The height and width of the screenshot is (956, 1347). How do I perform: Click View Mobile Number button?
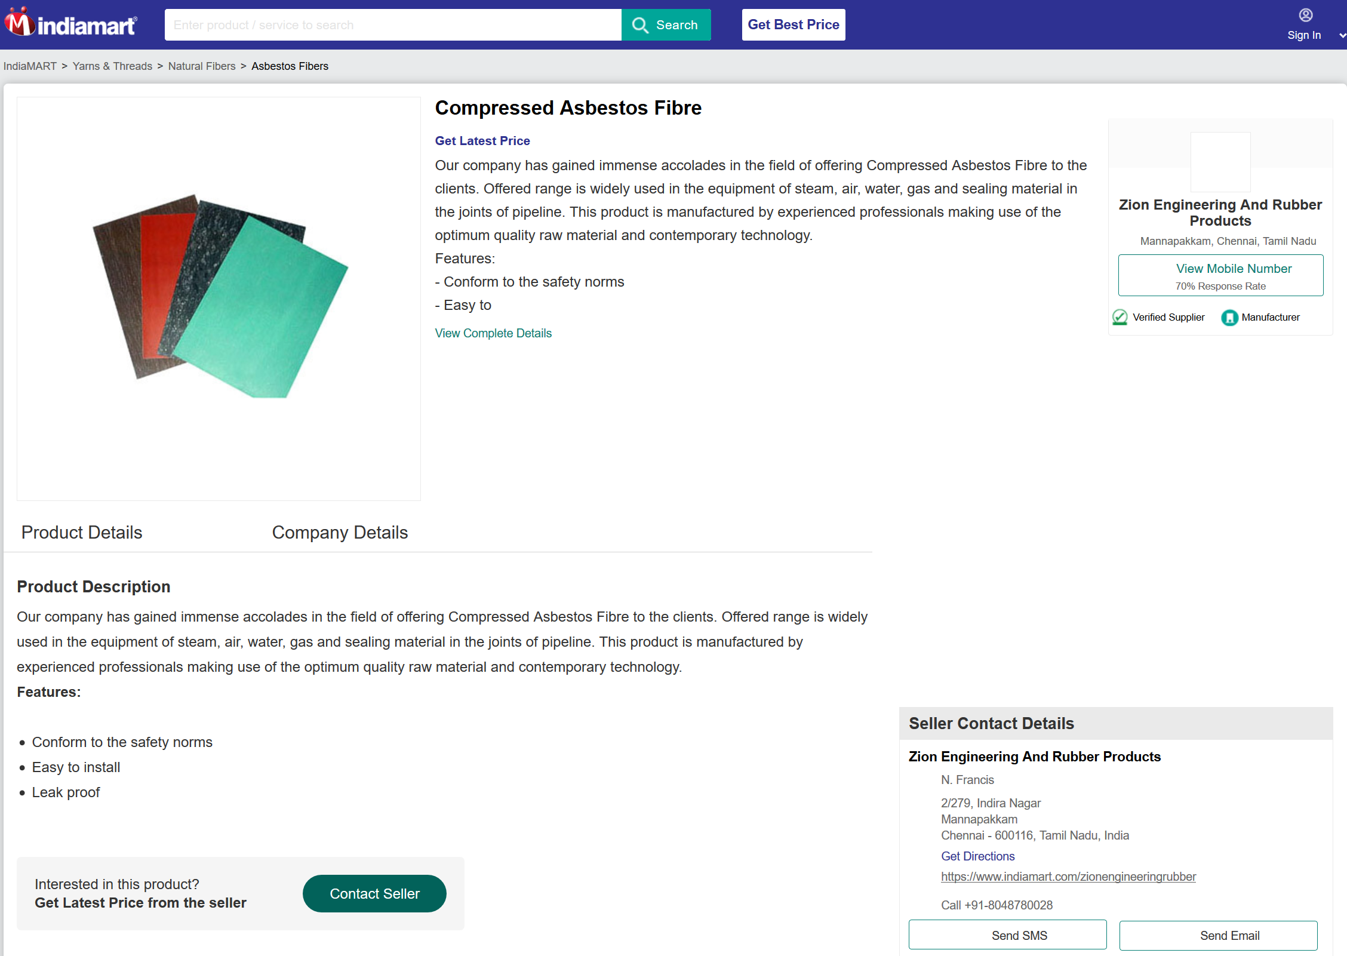pos(1220,275)
